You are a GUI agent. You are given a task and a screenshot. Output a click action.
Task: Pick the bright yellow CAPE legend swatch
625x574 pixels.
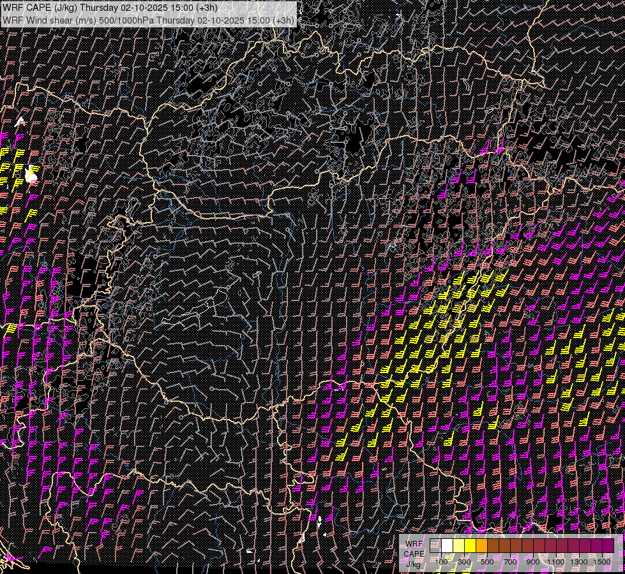click(x=470, y=546)
